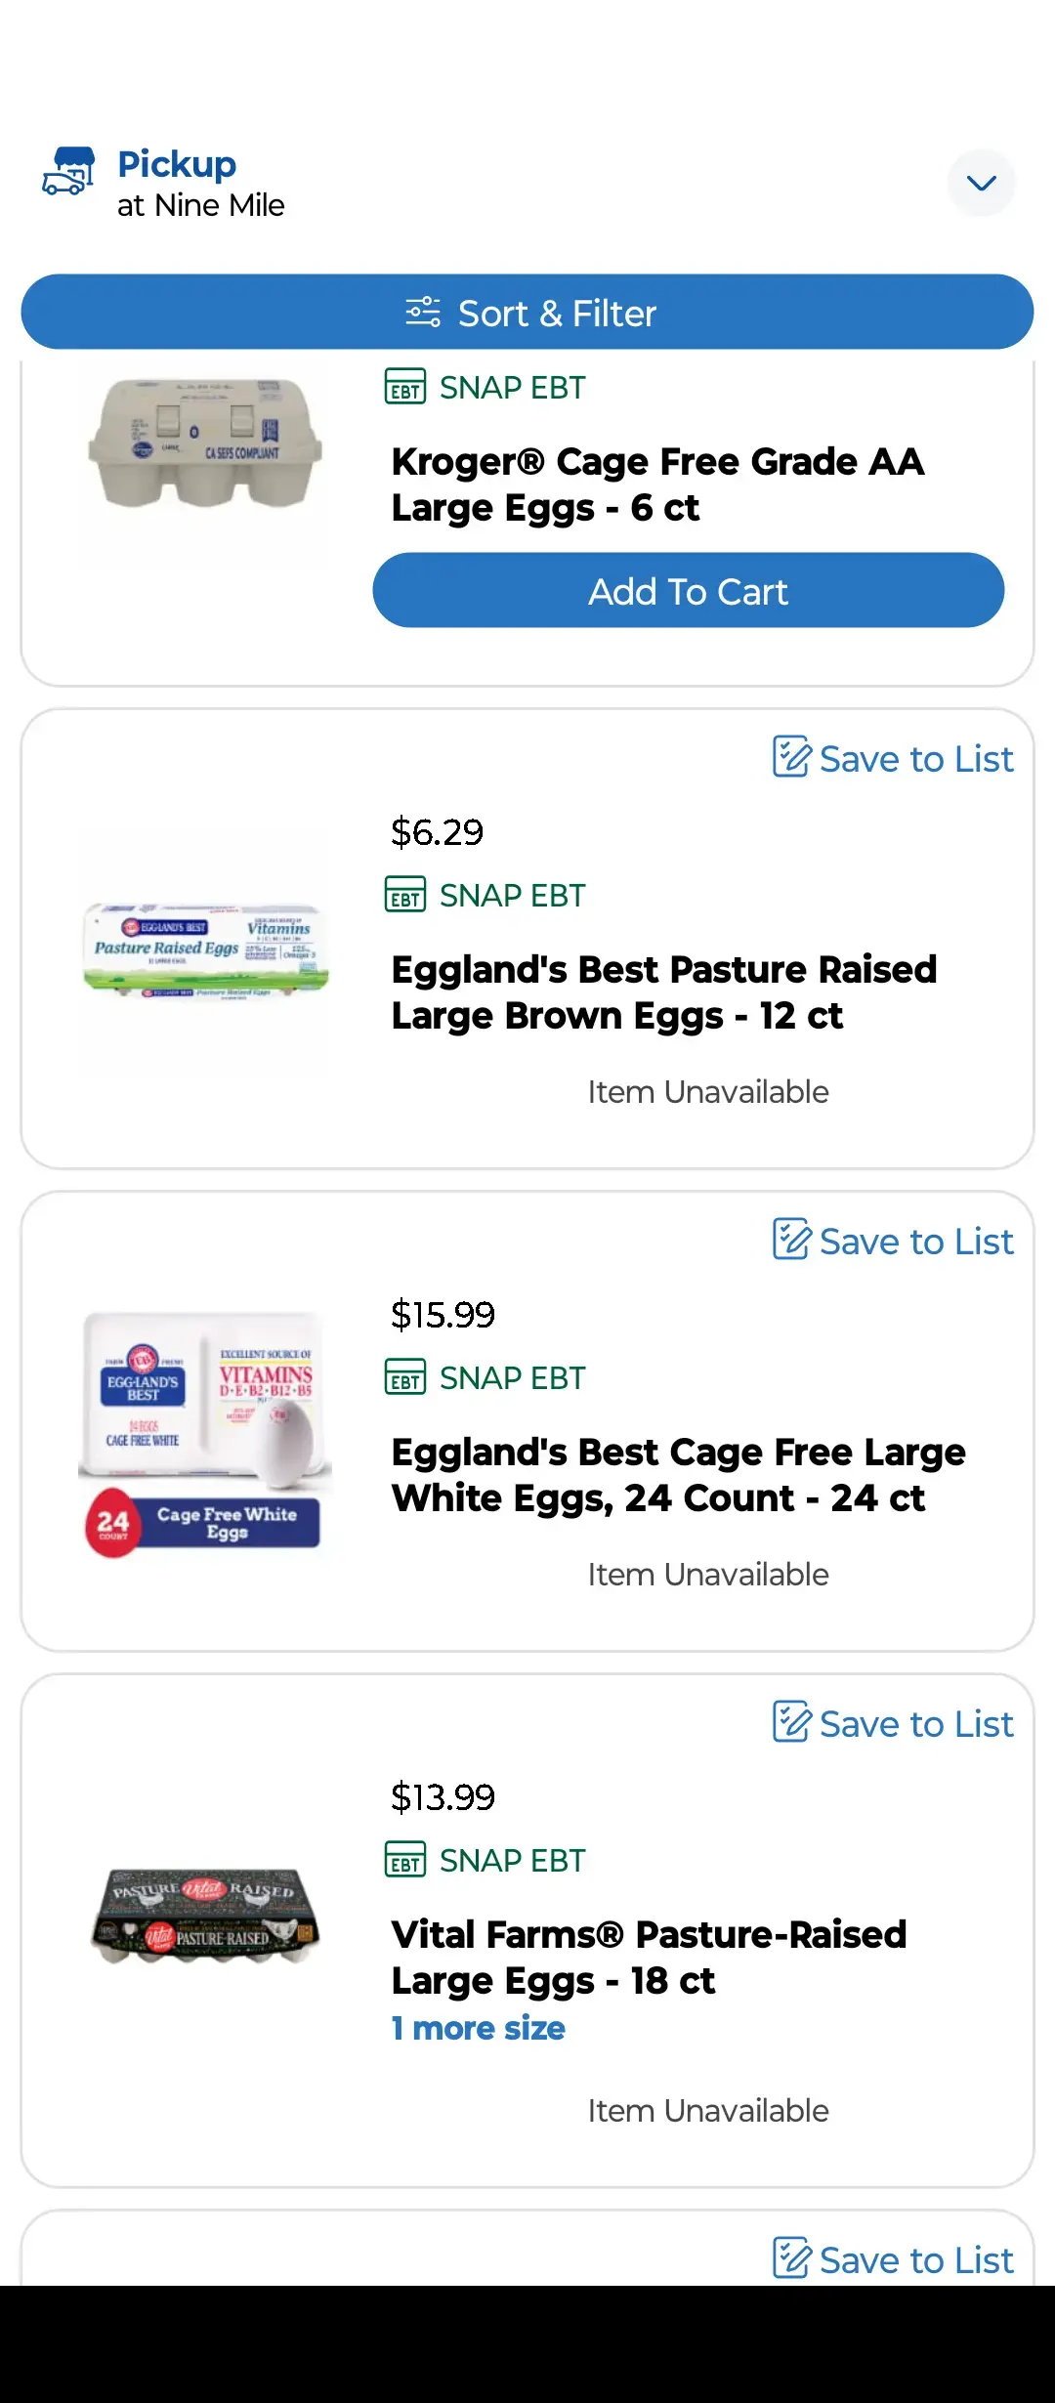Tap SNAP EBT icon on Eggland's 24 Count
This screenshot has width=1055, height=2403.
click(405, 1377)
